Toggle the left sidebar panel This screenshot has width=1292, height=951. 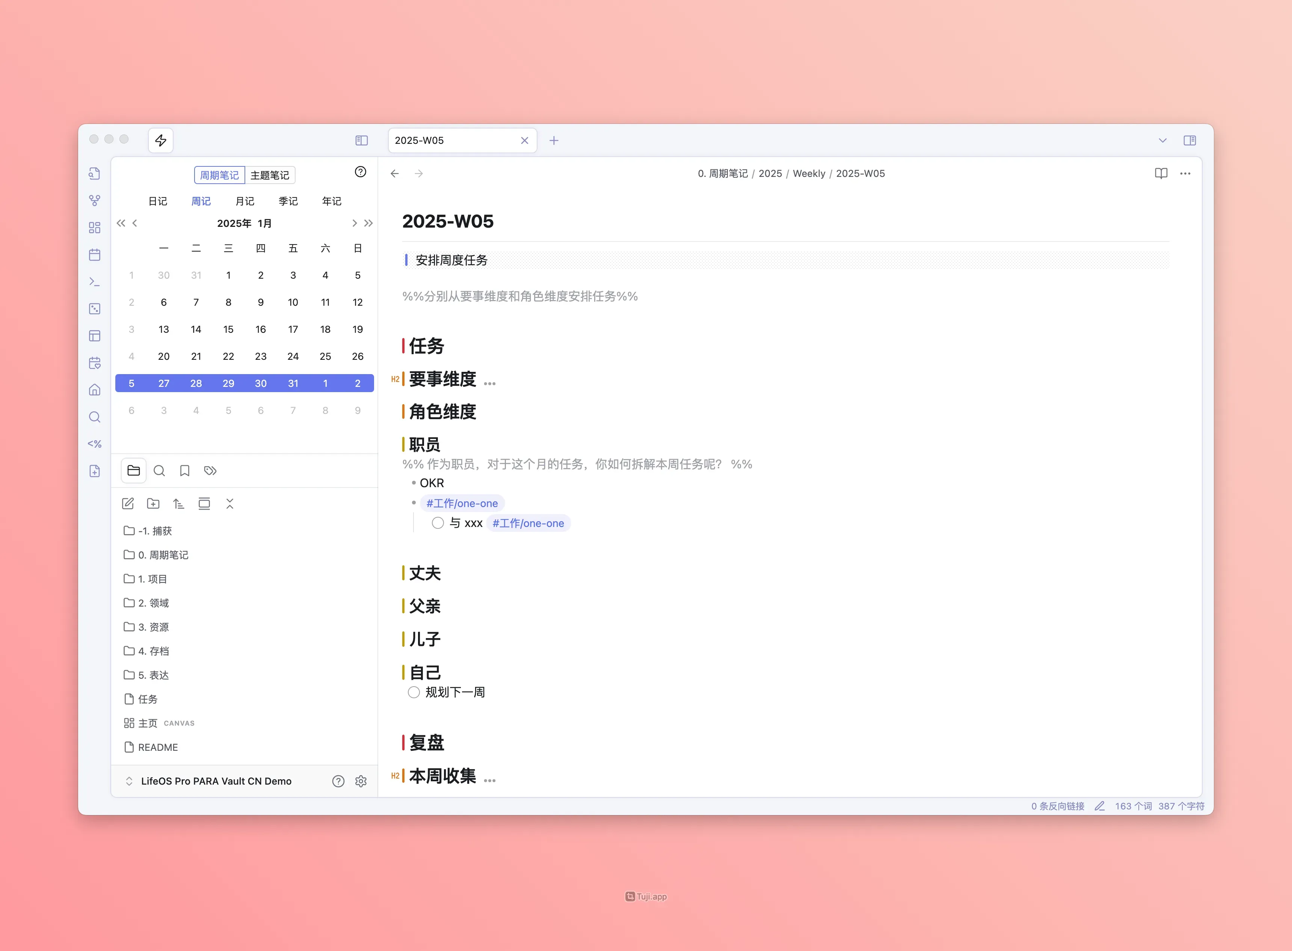pyautogui.click(x=361, y=140)
